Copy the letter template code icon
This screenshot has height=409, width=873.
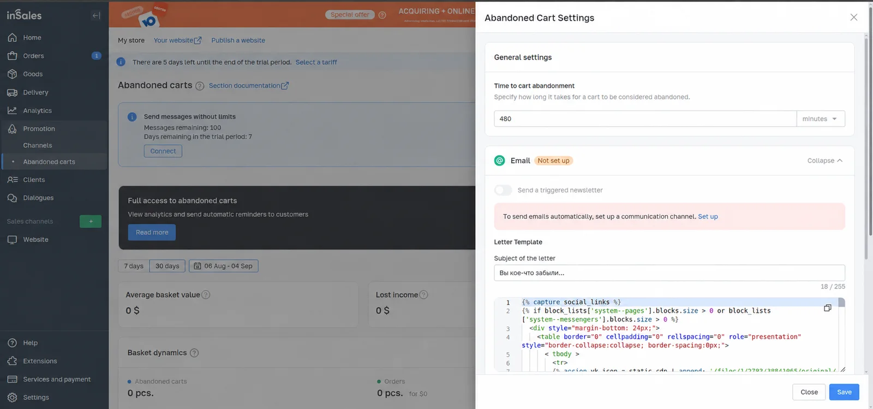coord(828,308)
